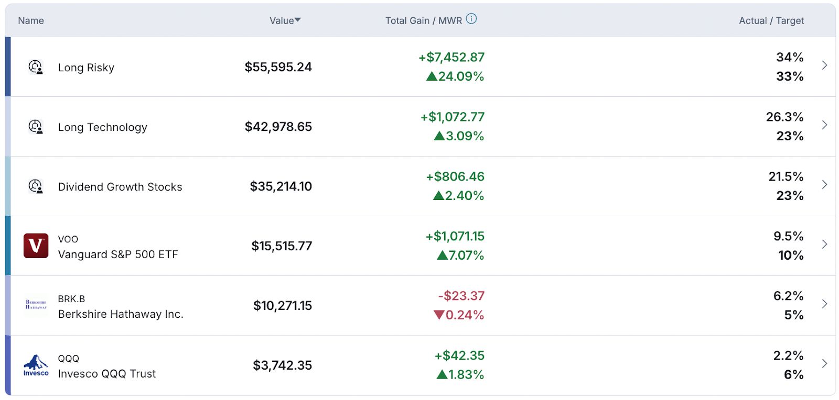Click the 26.3% actual allocation
Viewport: 839px width, 400px height.
784,117
